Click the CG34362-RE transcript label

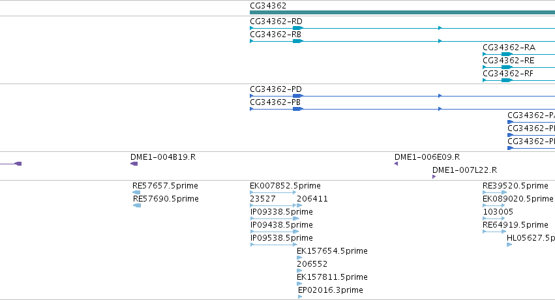(508, 61)
